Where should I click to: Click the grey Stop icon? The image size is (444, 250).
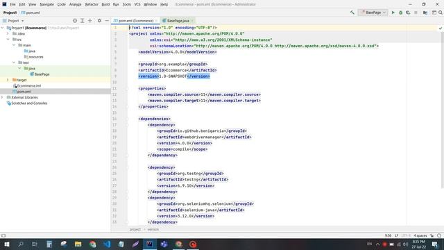(416, 12)
